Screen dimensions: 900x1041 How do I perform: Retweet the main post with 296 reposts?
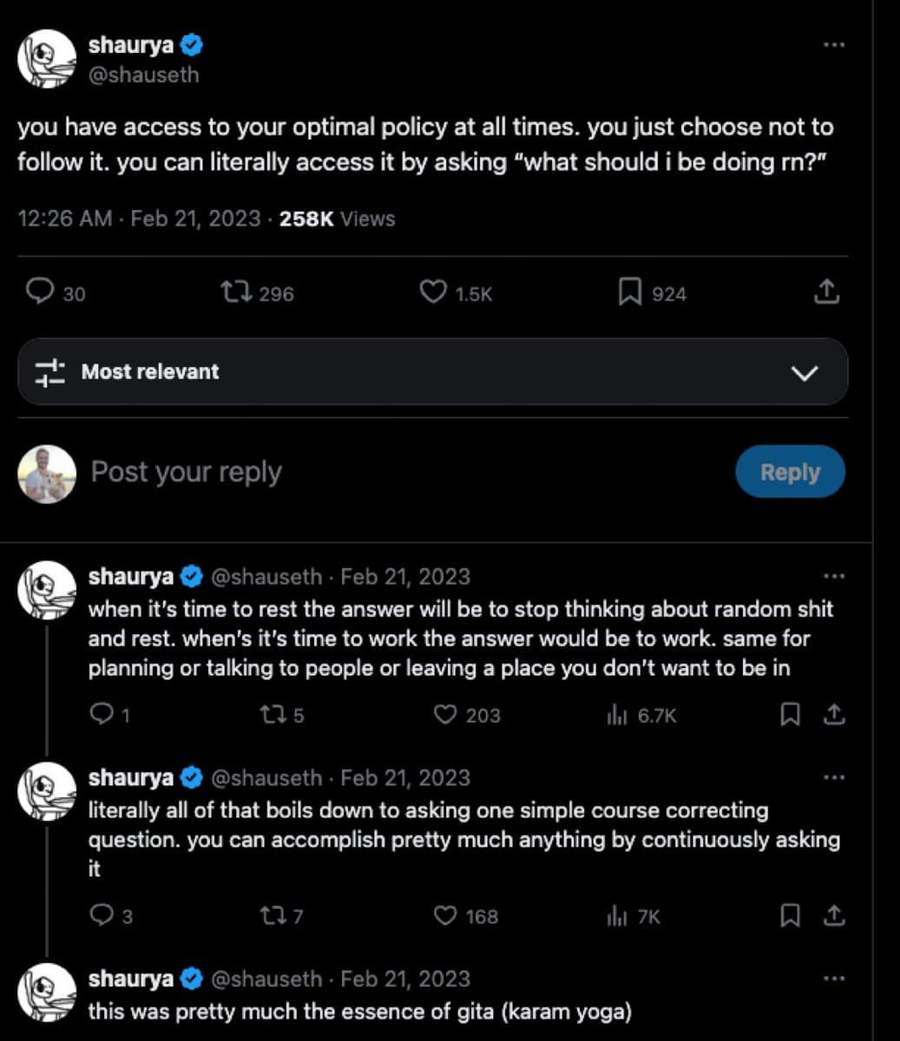tap(236, 292)
